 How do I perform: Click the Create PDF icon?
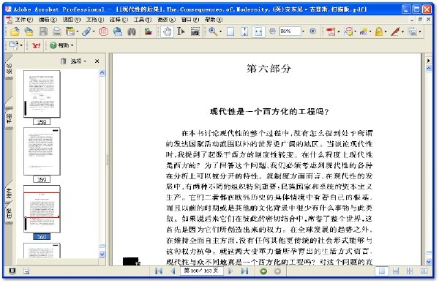coord(331,31)
